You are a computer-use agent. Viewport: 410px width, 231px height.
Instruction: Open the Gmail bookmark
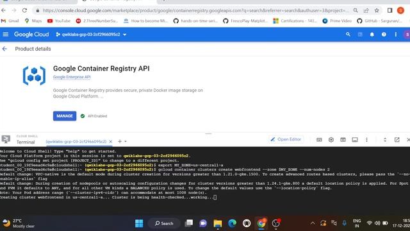click(x=10, y=21)
